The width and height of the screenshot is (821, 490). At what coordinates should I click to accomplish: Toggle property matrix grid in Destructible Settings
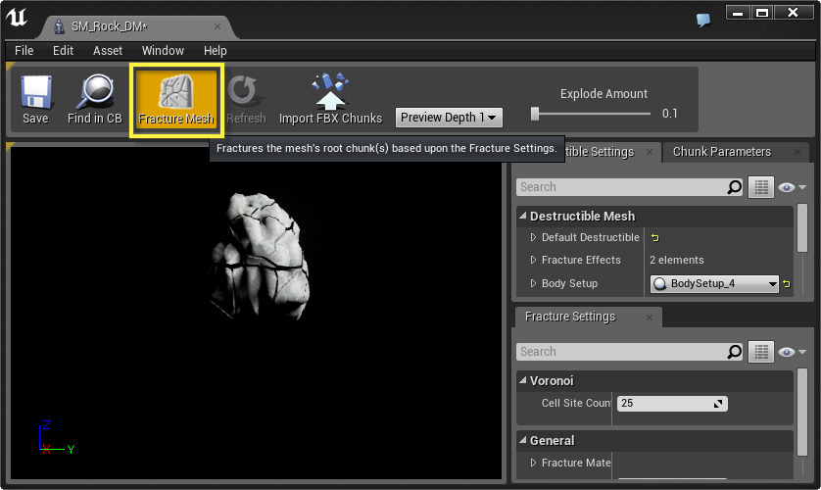coord(761,187)
